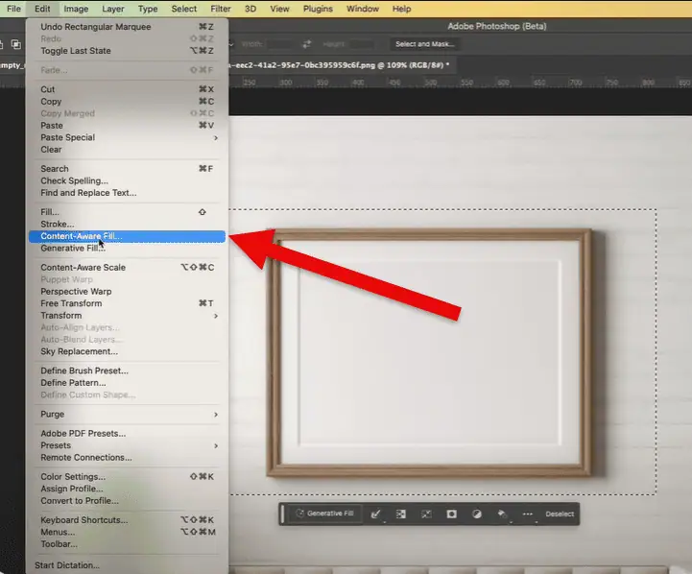
Task: Click the fill selection bucket icon
Action: coord(501,514)
